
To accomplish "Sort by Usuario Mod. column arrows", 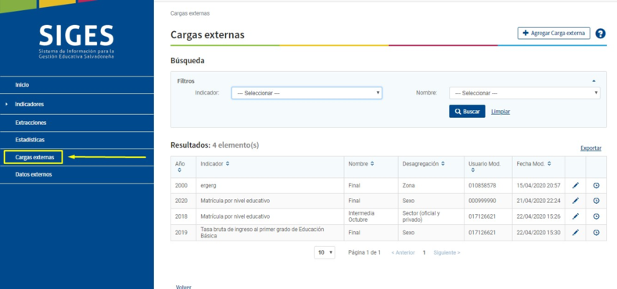I will [x=472, y=170].
